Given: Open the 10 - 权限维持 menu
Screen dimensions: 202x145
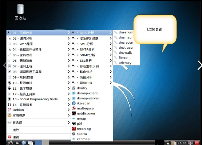Looking at the screenshot, I should pos(39,83).
